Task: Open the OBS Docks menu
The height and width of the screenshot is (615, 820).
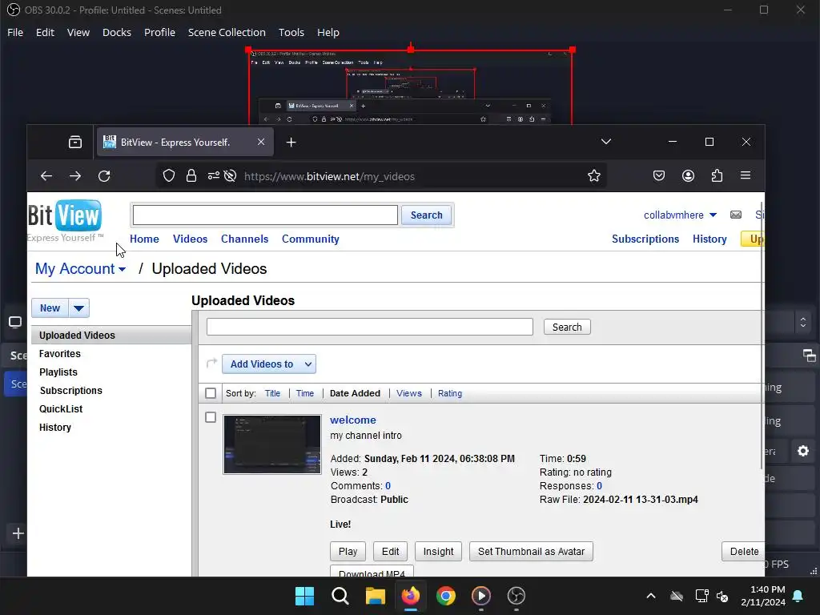Action: 117,32
